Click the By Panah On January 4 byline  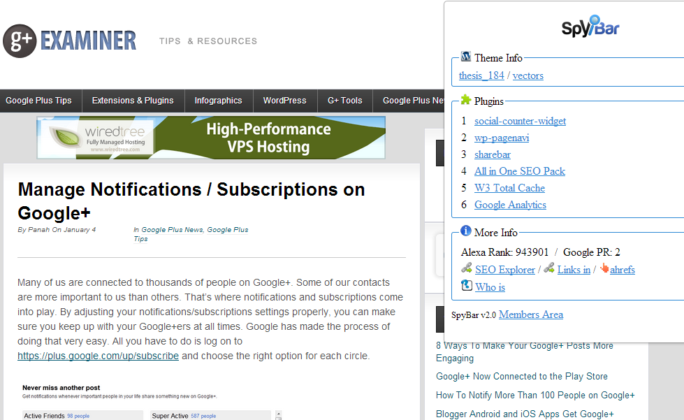[x=57, y=230]
